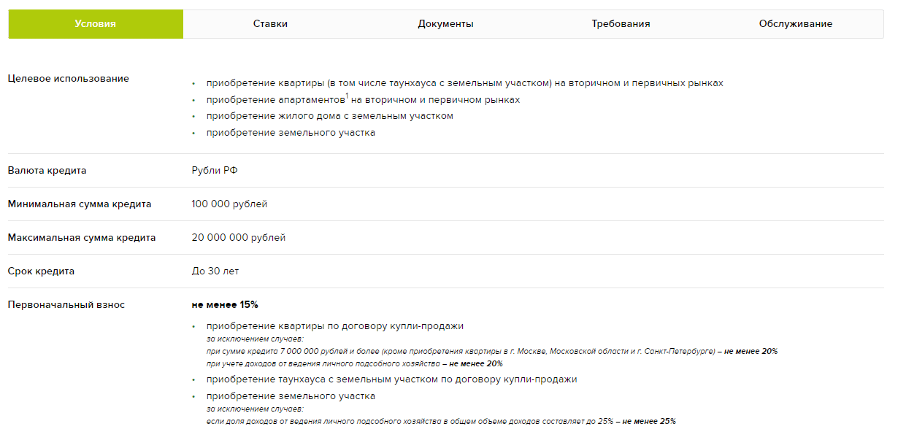Click the приобретение жилого дома bullet item

point(329,116)
